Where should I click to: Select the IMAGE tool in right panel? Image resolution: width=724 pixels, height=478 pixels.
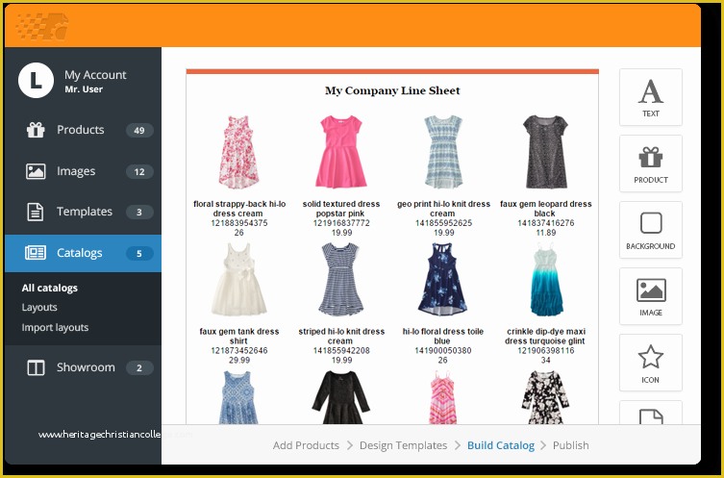(651, 296)
